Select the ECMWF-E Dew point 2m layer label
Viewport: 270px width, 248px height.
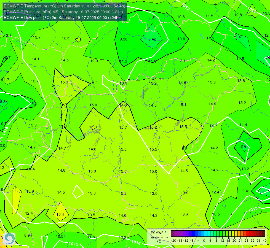click(62, 18)
